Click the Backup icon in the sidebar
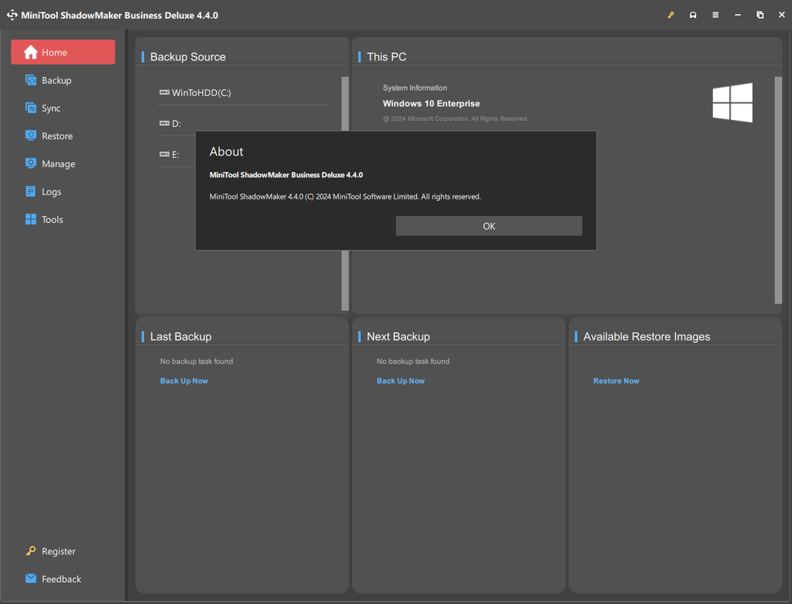Image resolution: width=792 pixels, height=604 pixels. coord(31,80)
